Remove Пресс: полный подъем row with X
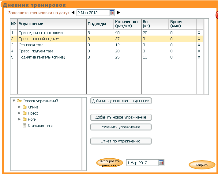The image size is (218, 174). [199, 39]
